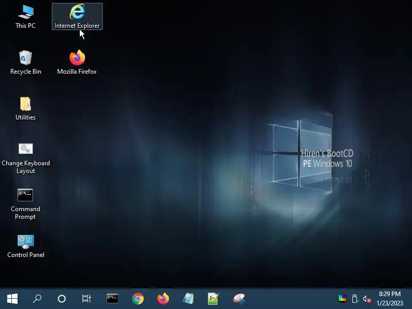Select the This PC desktop icon

(x=25, y=16)
